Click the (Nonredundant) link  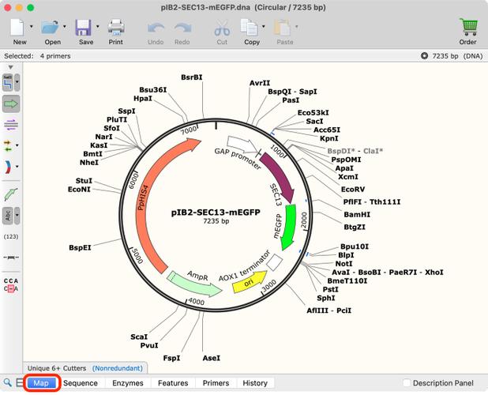click(x=118, y=368)
